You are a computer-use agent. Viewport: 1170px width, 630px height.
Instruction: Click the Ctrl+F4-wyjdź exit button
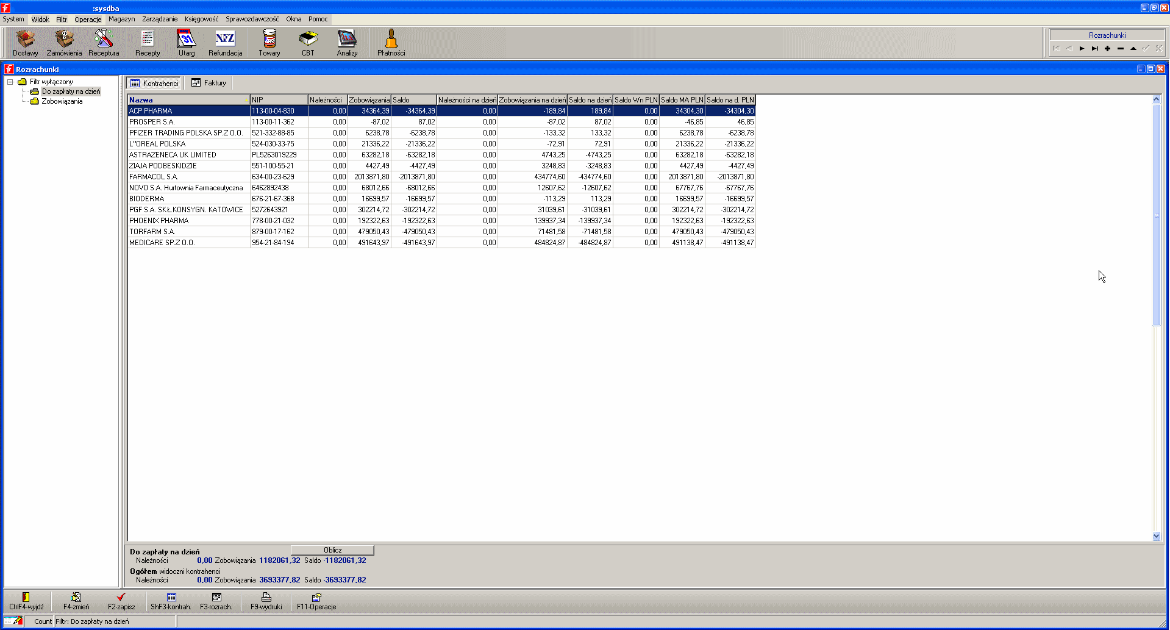point(26,601)
